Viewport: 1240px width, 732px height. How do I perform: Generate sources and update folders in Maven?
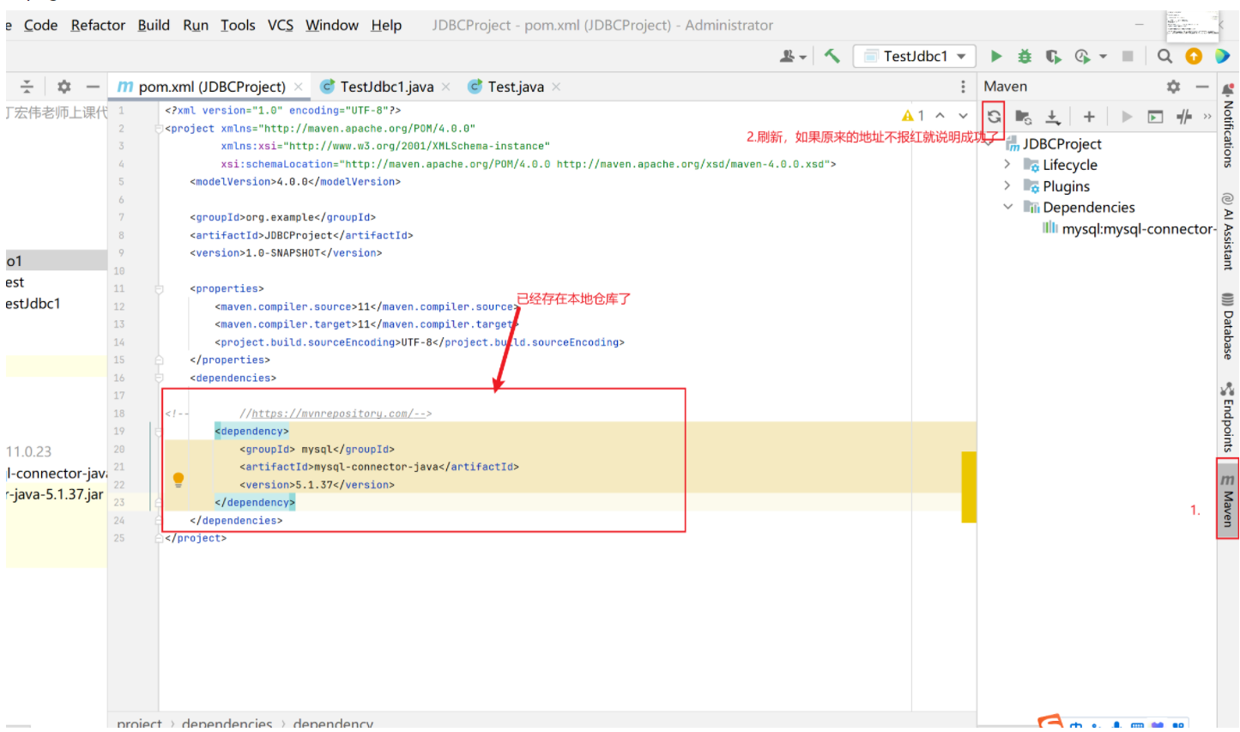1023,117
